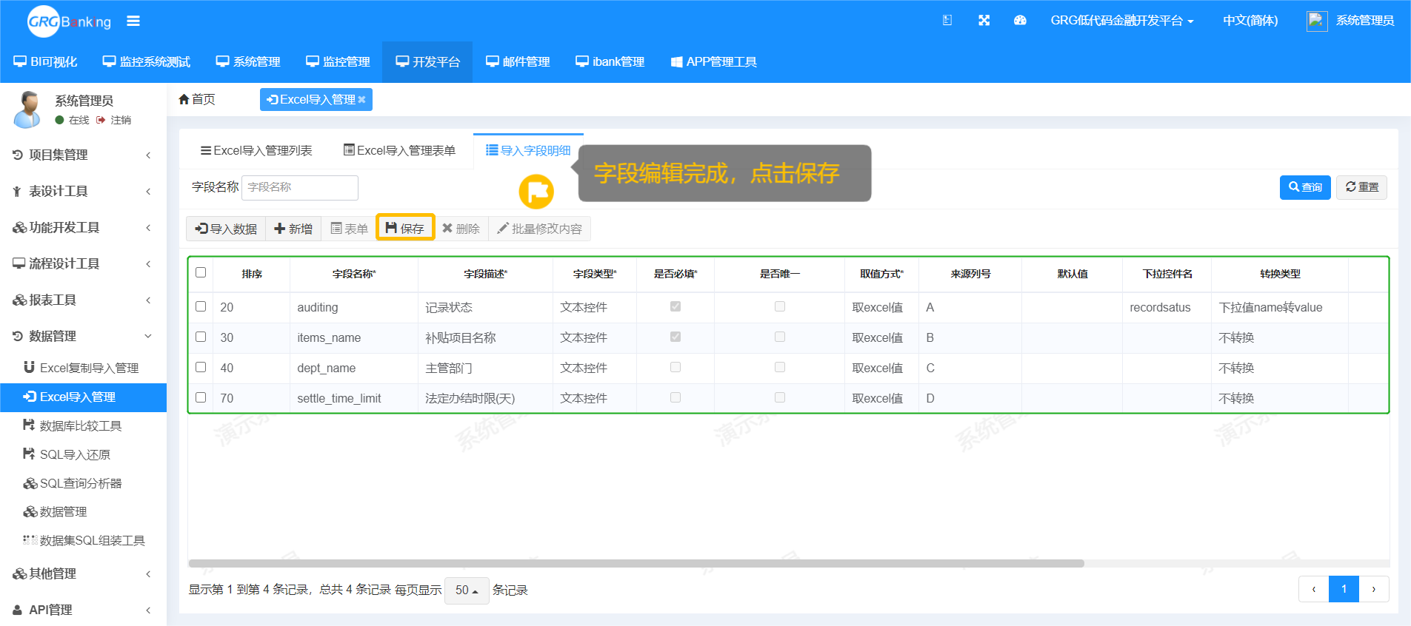Expand 功能开发工具 sidebar menu

coord(83,227)
